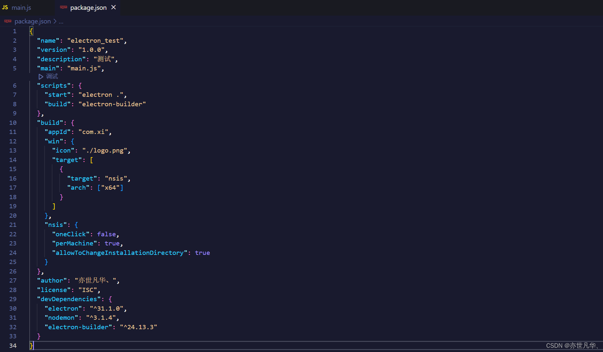Click the "win" key
The height and width of the screenshot is (352, 603).
pos(54,141)
